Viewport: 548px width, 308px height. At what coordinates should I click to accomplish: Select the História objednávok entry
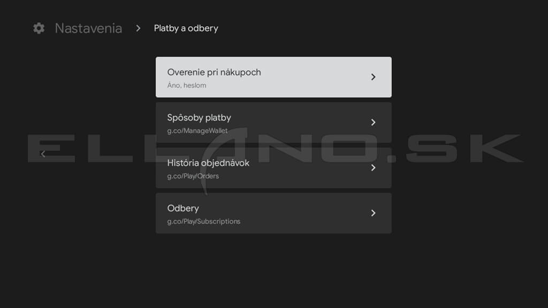[x=208, y=163]
